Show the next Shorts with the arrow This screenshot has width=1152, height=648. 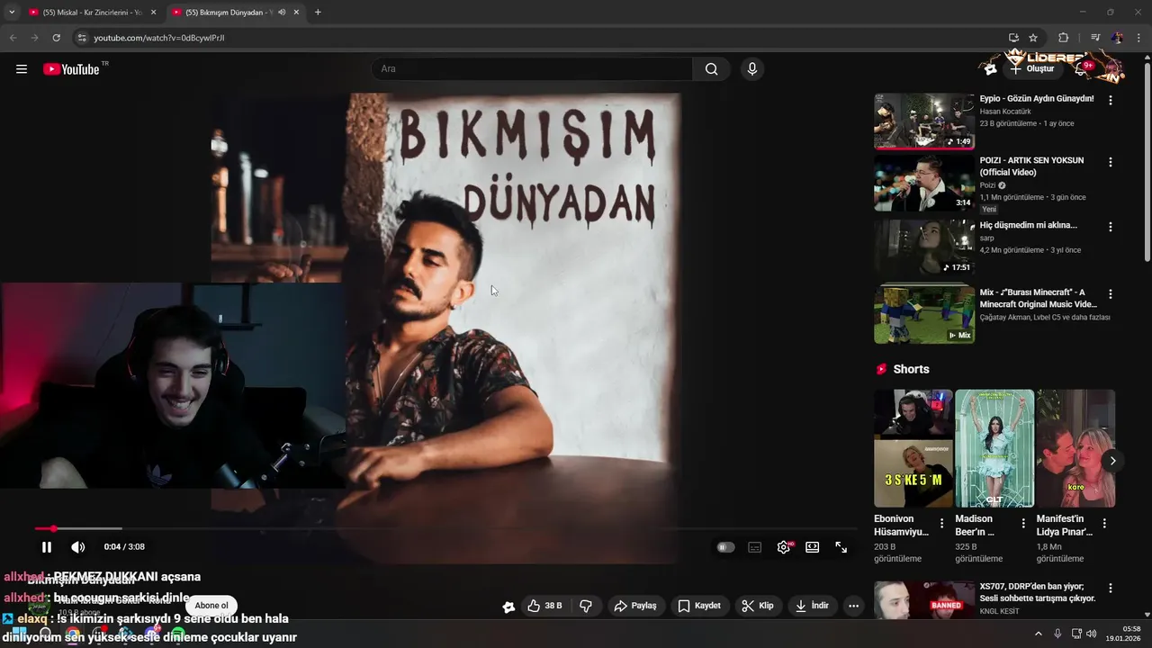(x=1112, y=461)
